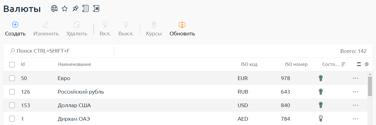376x125 pixels.
Task: Pin the Валюты page with pushpin icon
Action: point(75,9)
